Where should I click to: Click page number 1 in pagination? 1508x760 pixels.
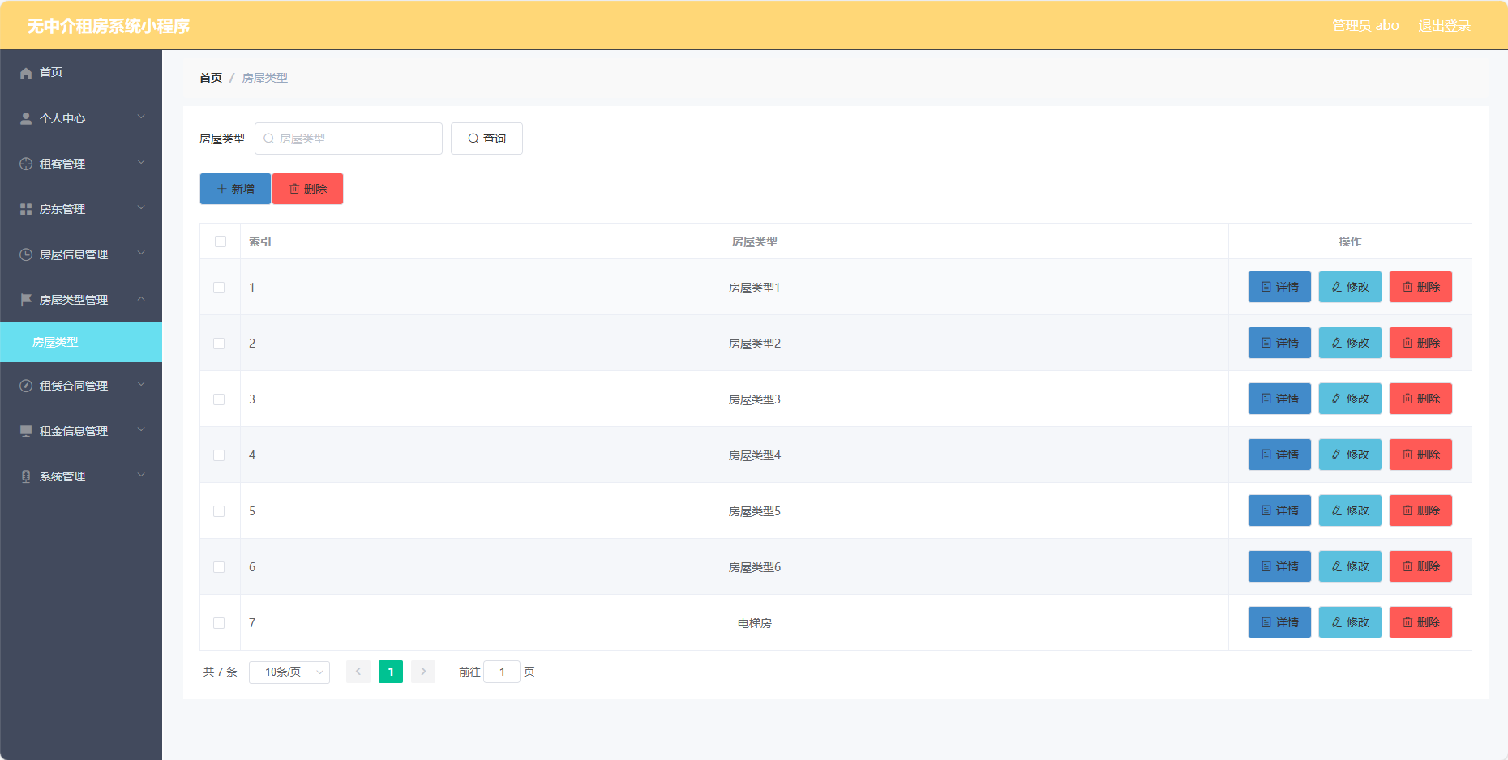pos(391,672)
